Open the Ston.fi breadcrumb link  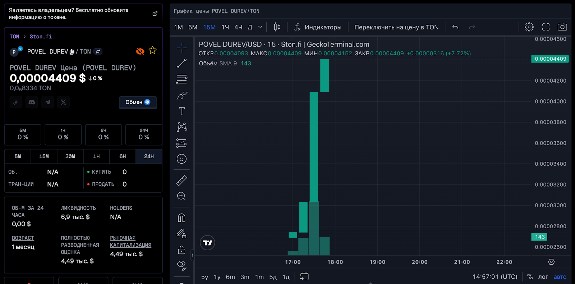[x=41, y=37]
